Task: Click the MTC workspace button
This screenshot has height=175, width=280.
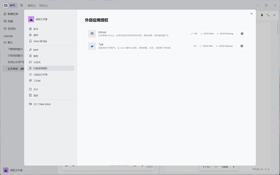Action: pyautogui.click(x=10, y=5)
